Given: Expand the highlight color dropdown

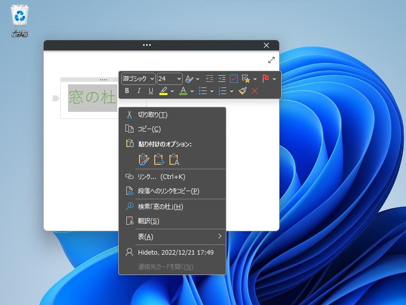Looking at the screenshot, I should (x=173, y=91).
